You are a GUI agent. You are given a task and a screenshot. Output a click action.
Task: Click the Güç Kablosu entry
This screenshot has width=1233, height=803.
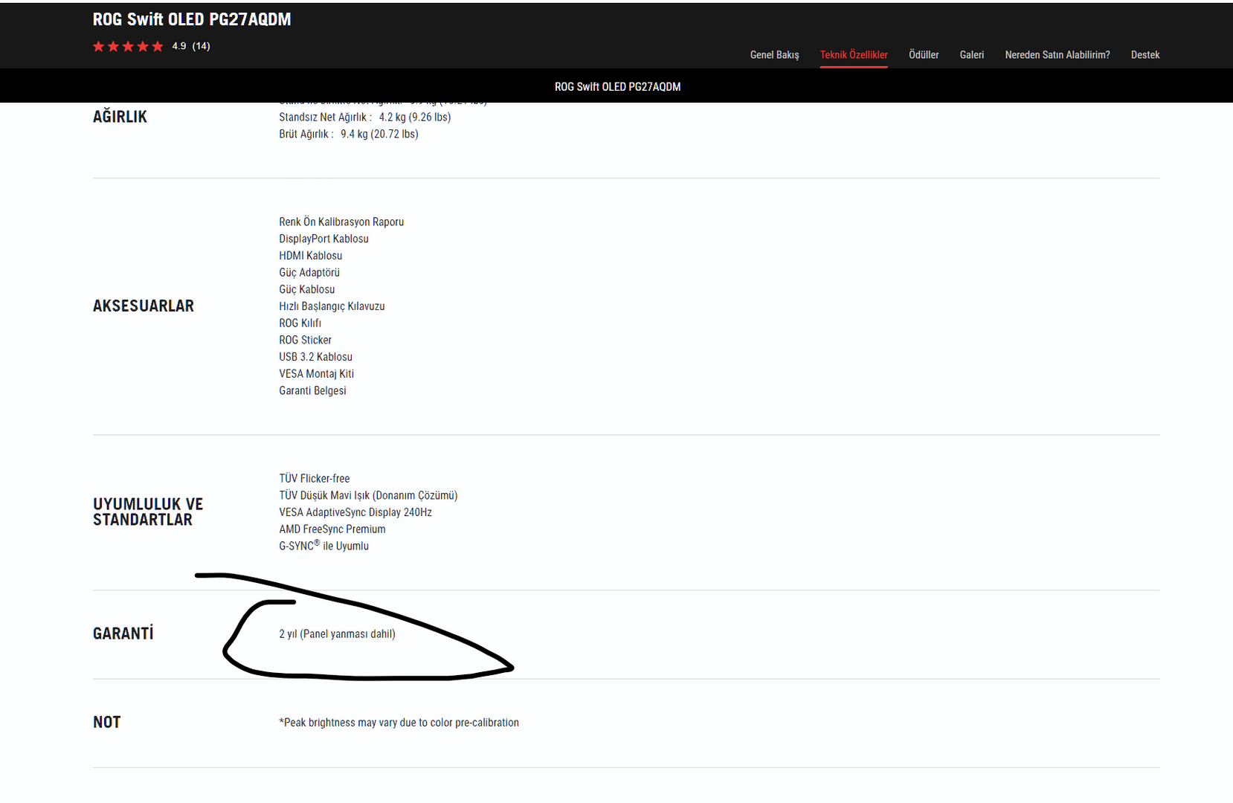coord(307,289)
